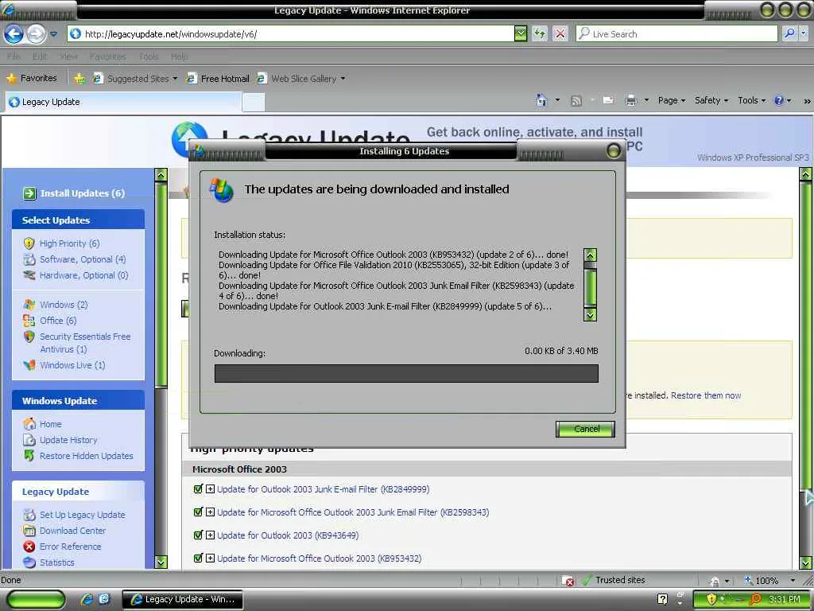
Task: Click the Show Desktop quick launch icon
Action: click(104, 599)
